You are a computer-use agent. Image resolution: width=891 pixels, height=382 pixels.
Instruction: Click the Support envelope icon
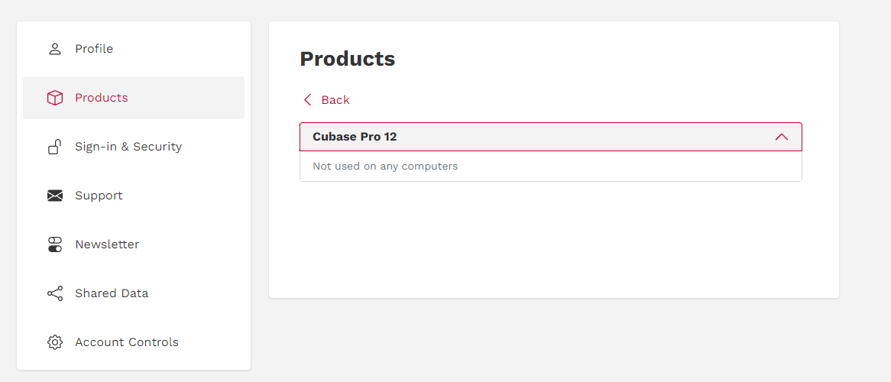(54, 196)
